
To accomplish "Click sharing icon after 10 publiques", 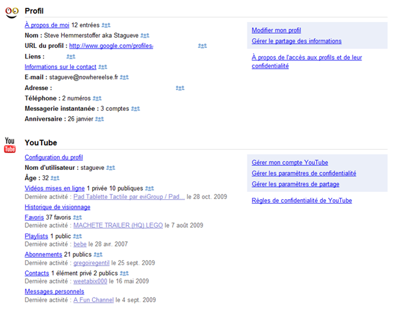I will pyautogui.click(x=149, y=189).
